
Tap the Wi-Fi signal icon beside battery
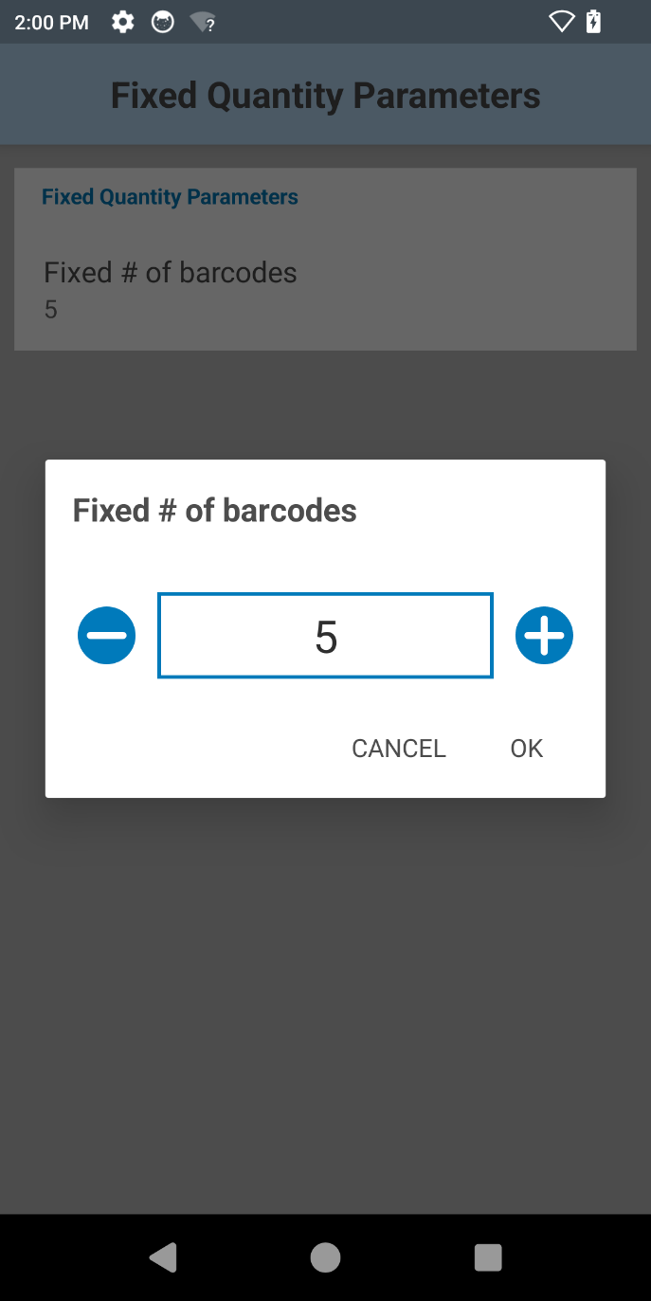coord(561,22)
